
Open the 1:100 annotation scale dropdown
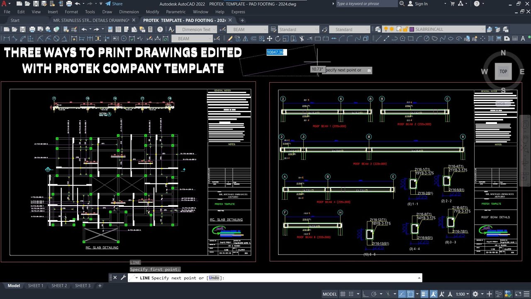click(463, 294)
